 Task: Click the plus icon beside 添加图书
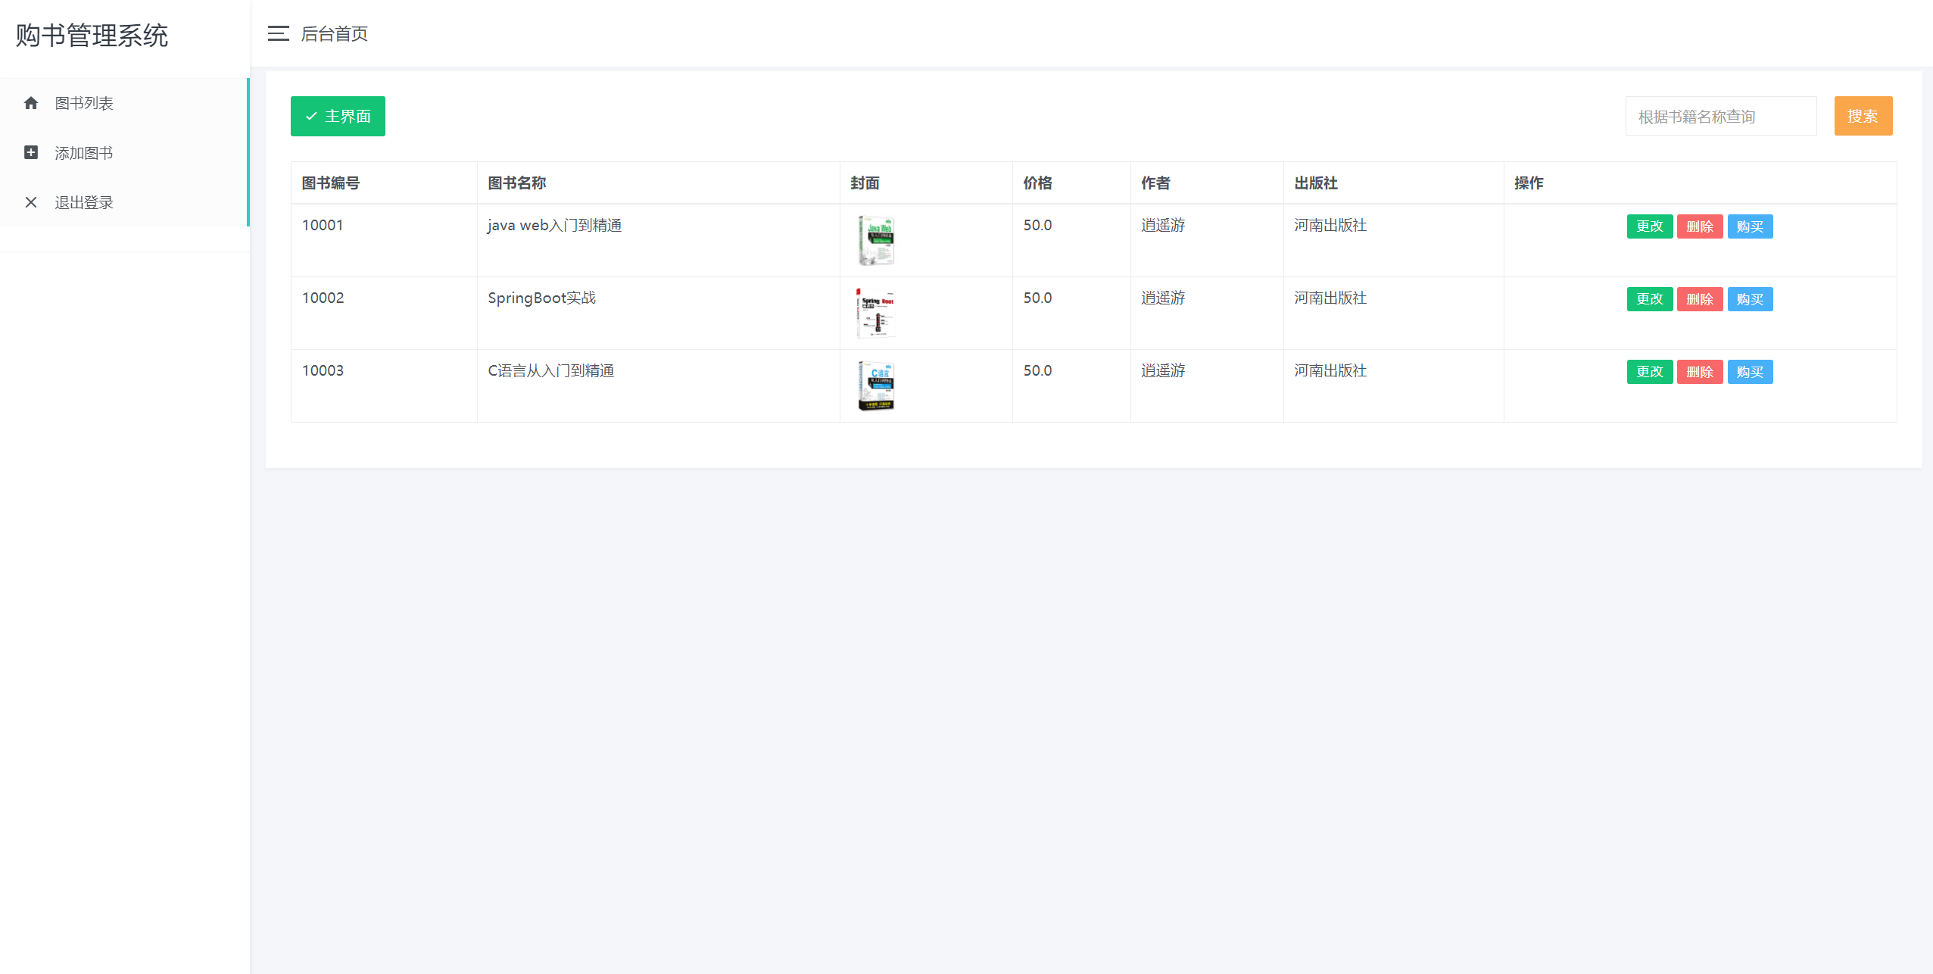coord(31,153)
